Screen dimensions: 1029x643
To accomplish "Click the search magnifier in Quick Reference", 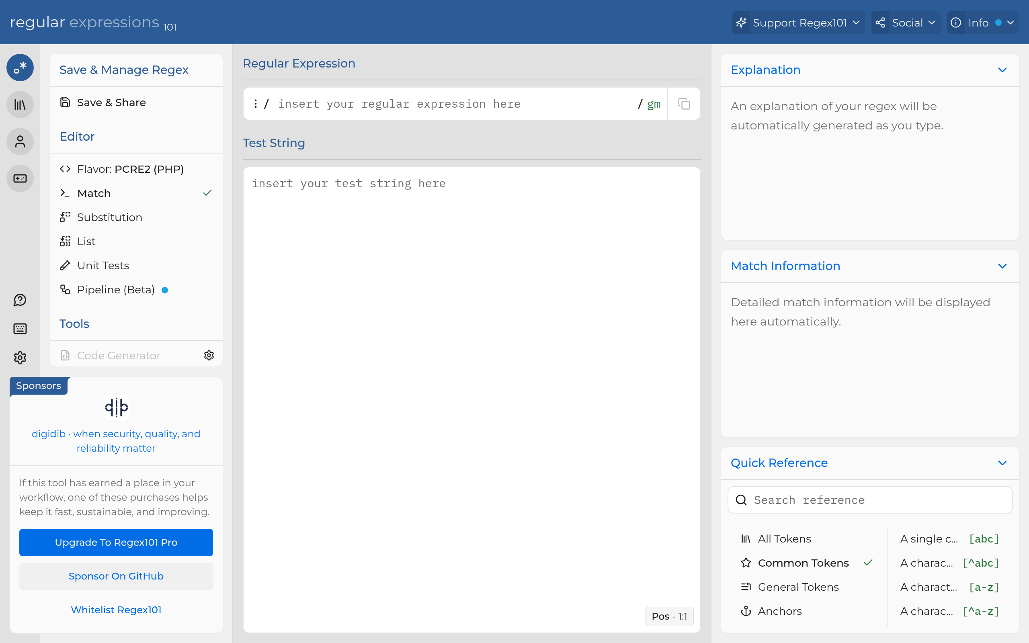I will coord(741,500).
